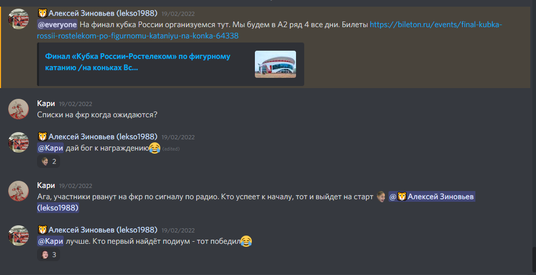Screen dimensions: 536x275
Task: Click the @Кари mention in «лучше» message
Action: (x=50, y=241)
